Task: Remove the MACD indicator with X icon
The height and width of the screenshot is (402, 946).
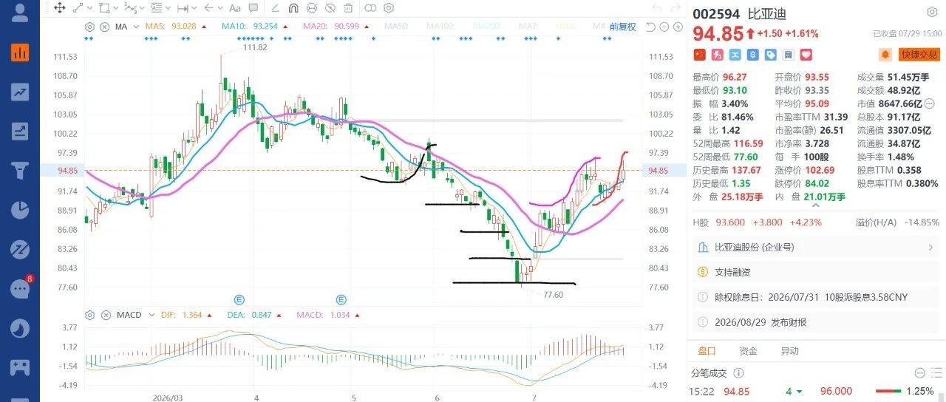Action: tap(104, 315)
